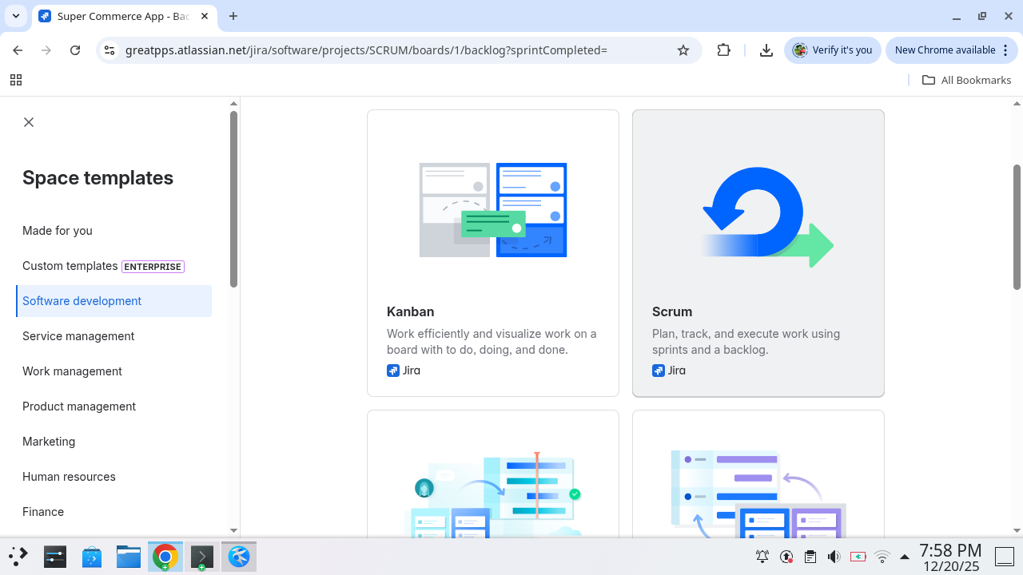
Task: Click the main page scrollbar thumb
Action: [x=1017, y=227]
